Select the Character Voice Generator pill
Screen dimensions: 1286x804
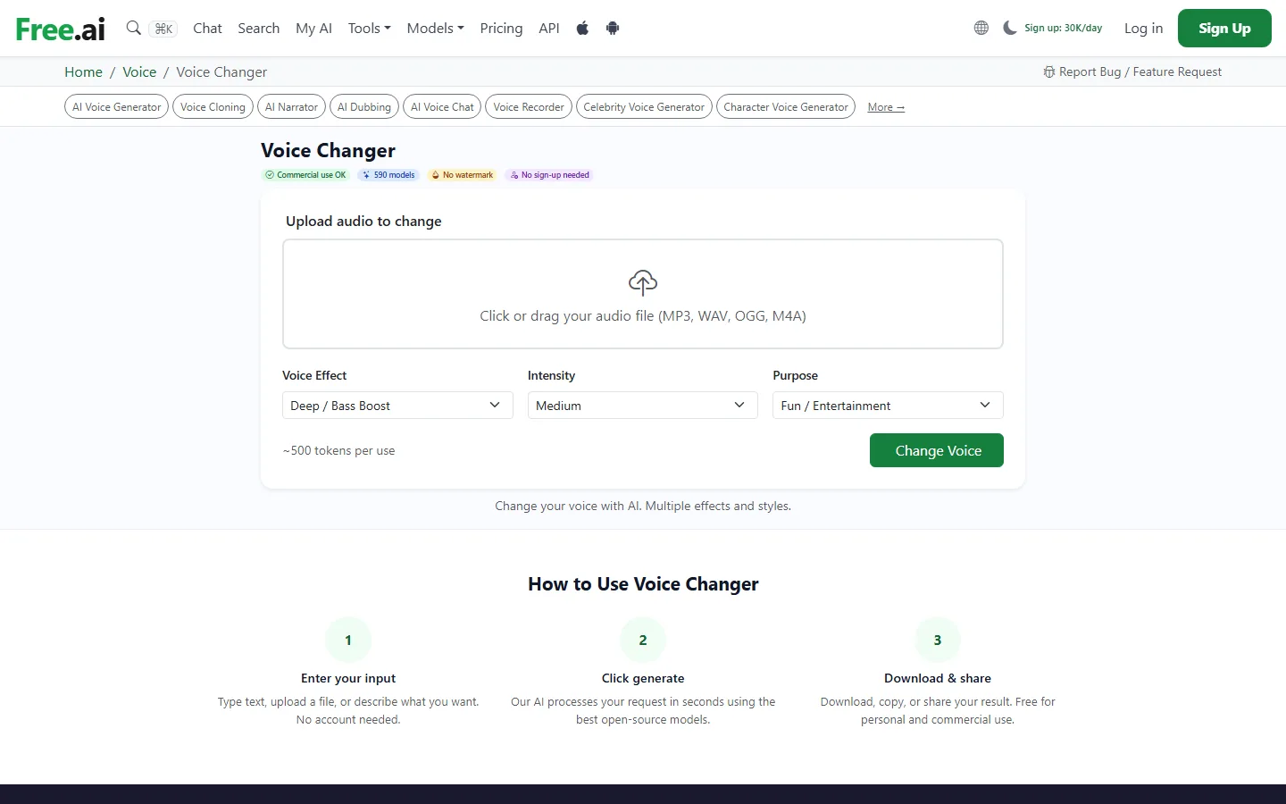(786, 107)
